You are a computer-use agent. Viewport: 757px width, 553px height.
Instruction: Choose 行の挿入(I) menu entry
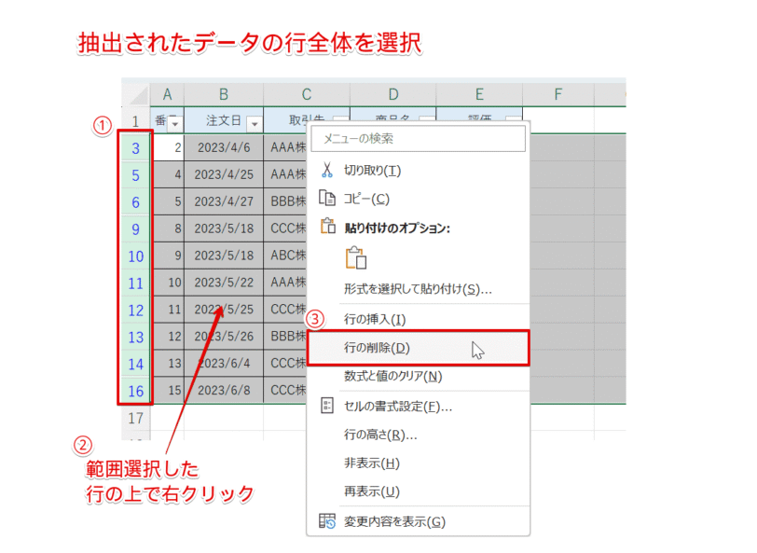click(x=418, y=319)
